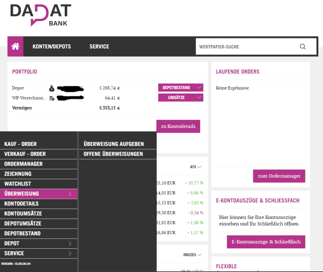Image resolution: width=323 pixels, height=272 pixels.
Task: Choose Offene Überweisungen submenu item
Action: [113, 154]
